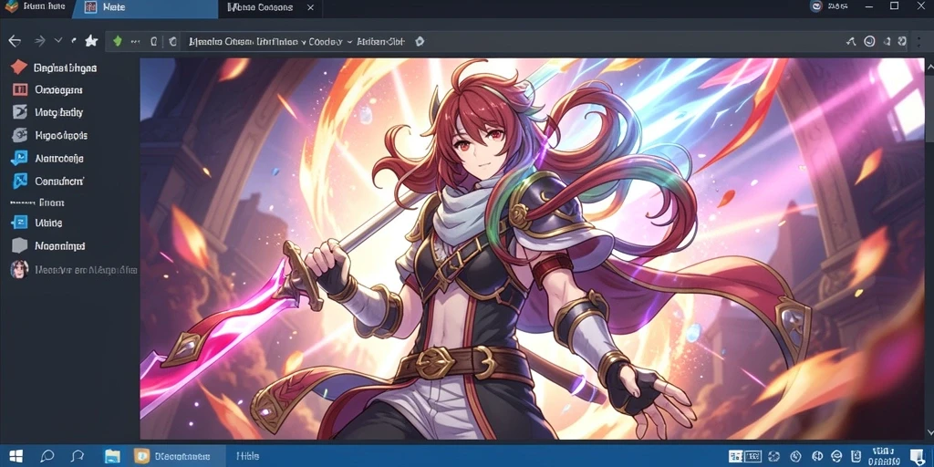Open the profile avatar in the title bar
The height and width of the screenshot is (467, 934).
pos(816,6)
